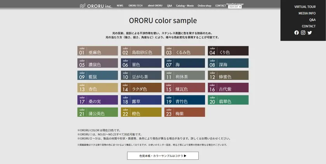The height and width of the screenshot is (164, 326).
Task: Click VIRTUAL TOUR in side panel
Action: [305, 7]
